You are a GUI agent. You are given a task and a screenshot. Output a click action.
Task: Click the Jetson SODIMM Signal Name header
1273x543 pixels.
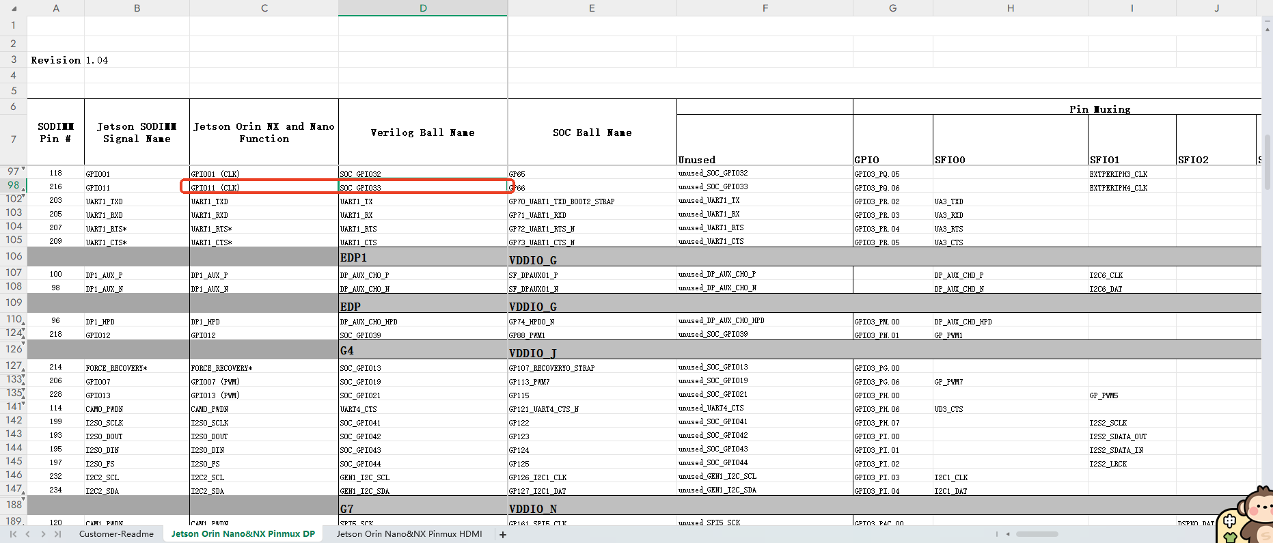(x=137, y=133)
